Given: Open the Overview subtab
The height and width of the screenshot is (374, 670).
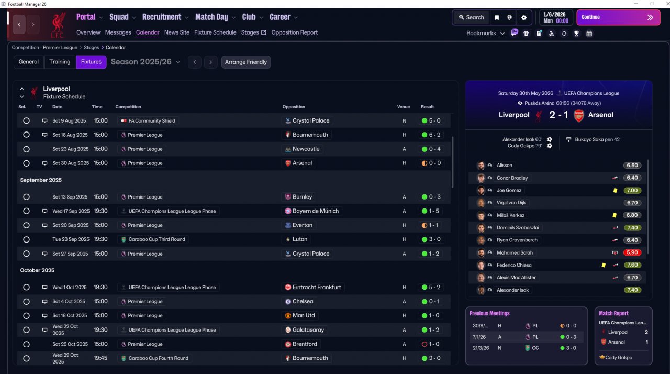Looking at the screenshot, I should [88, 32].
